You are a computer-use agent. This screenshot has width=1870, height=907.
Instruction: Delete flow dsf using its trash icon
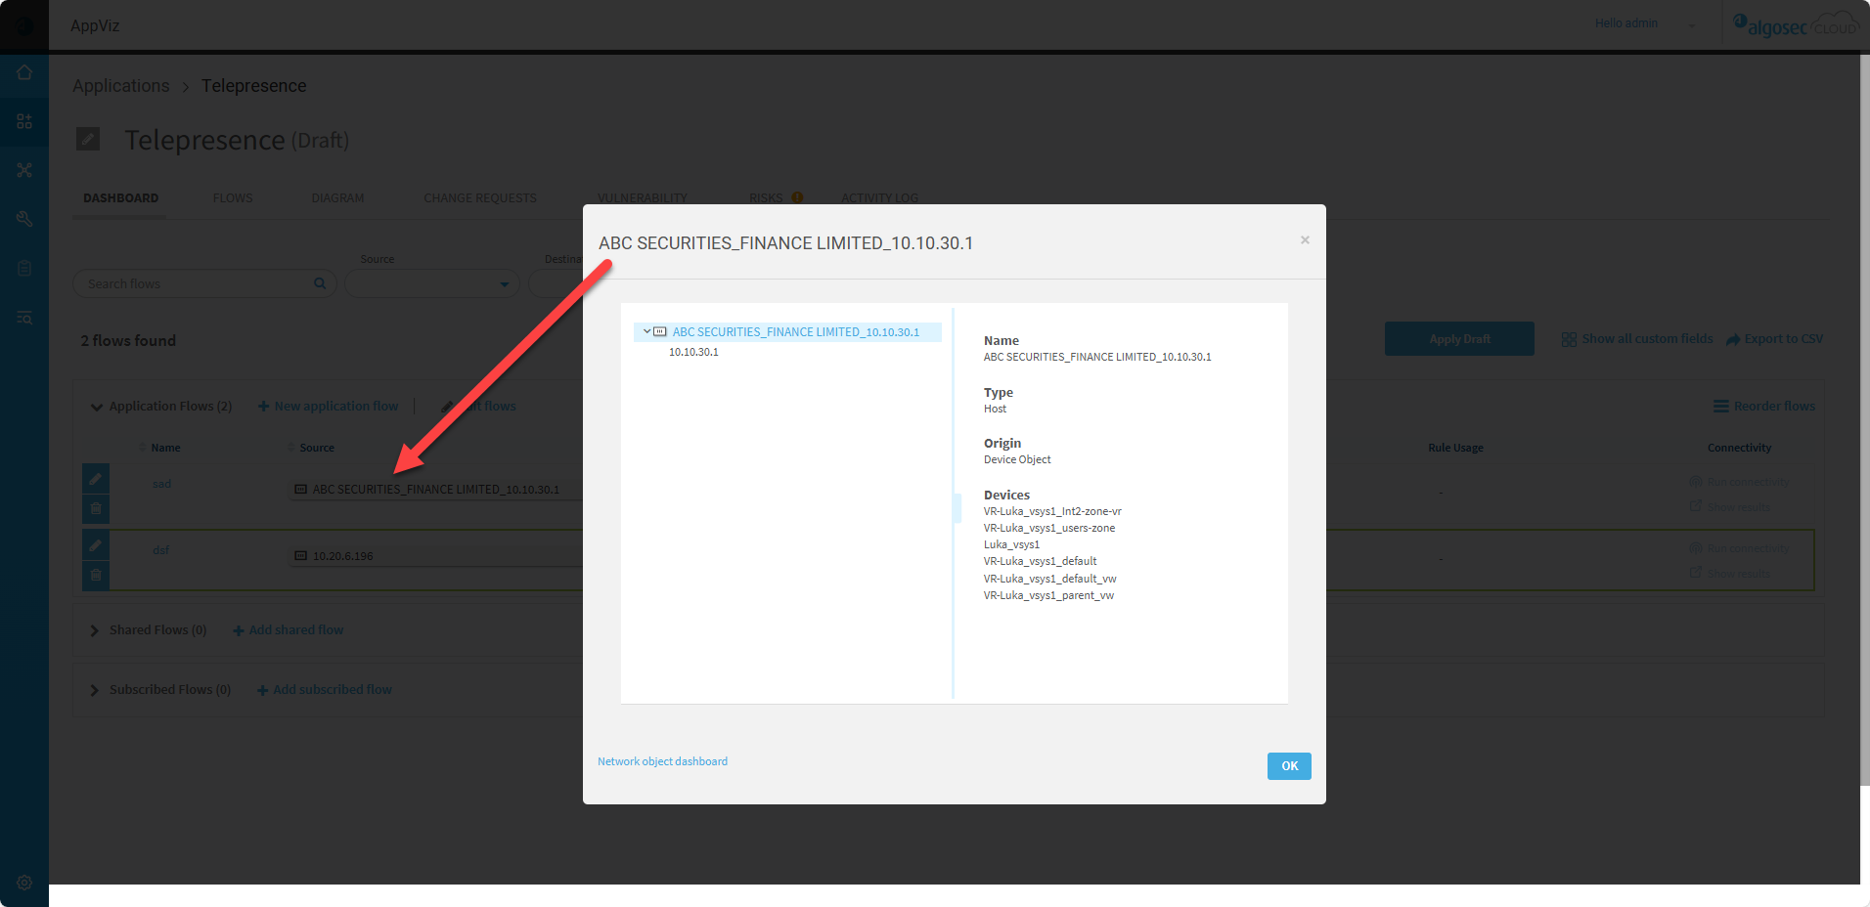click(96, 575)
